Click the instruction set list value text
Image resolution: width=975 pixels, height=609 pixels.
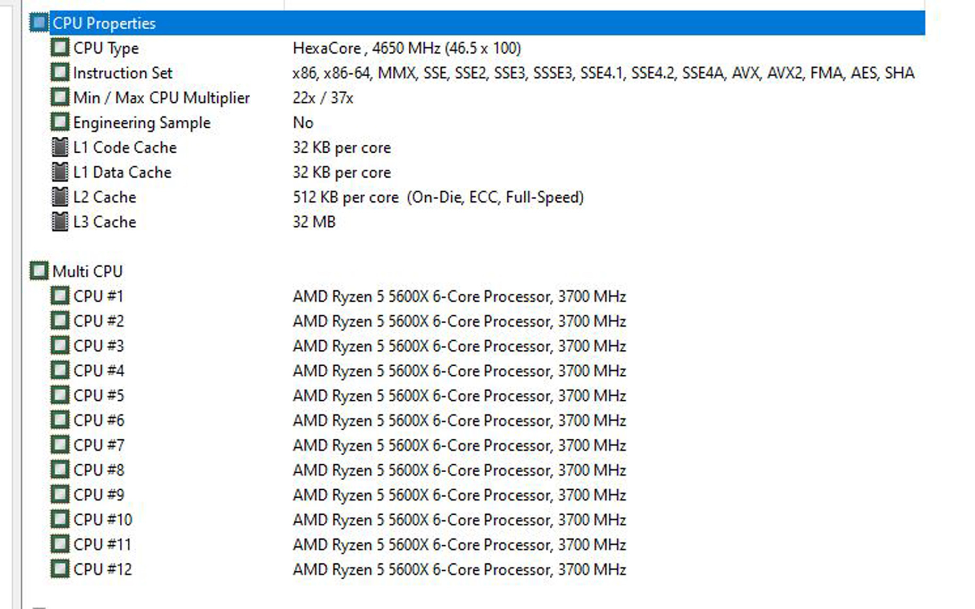(603, 73)
